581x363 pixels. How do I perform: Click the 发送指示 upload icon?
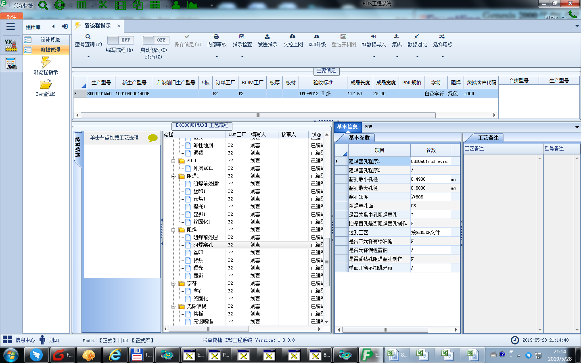[267, 37]
